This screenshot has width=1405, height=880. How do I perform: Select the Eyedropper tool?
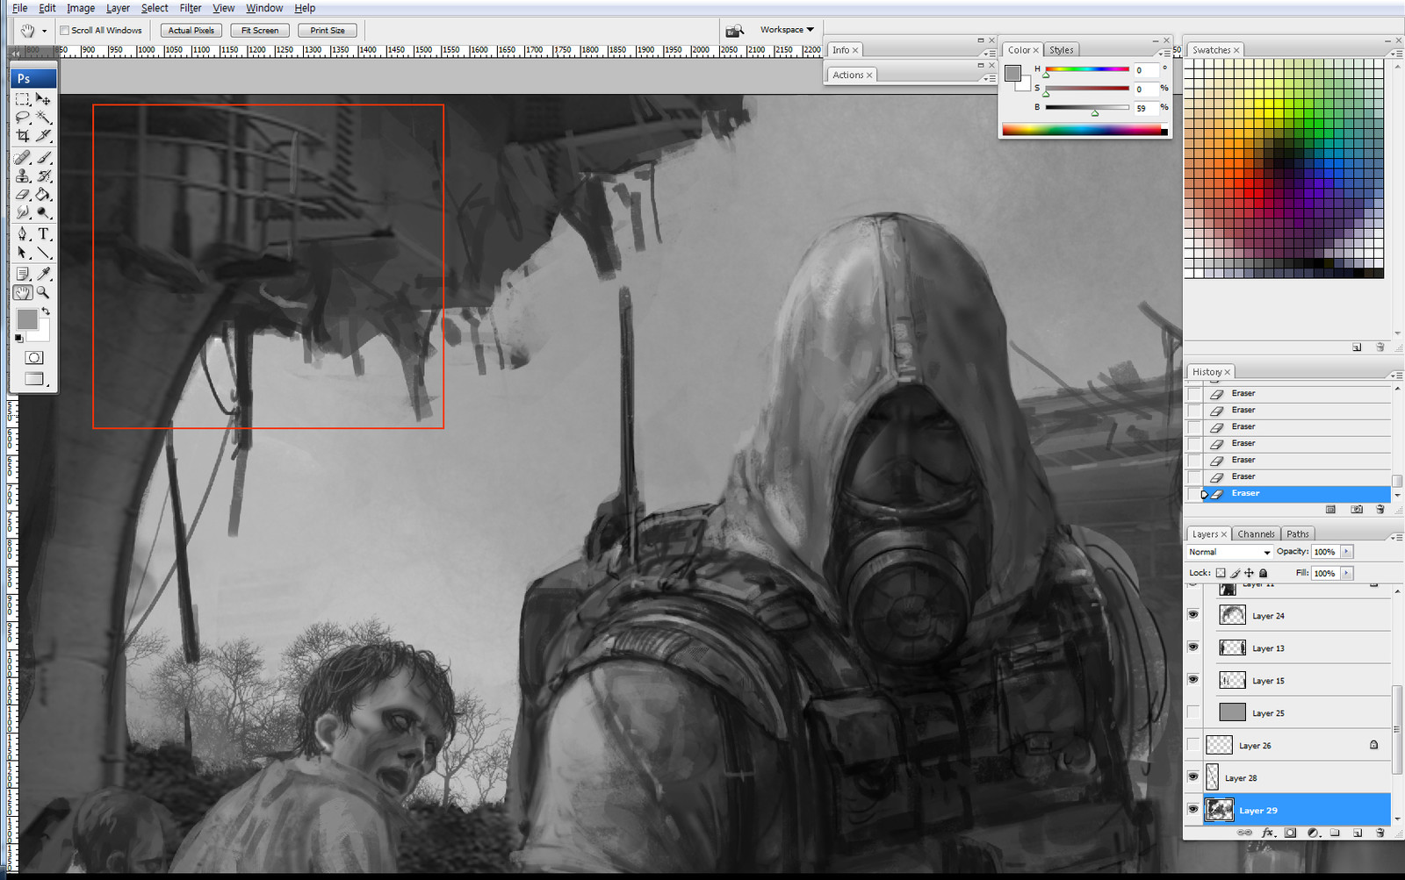(43, 275)
